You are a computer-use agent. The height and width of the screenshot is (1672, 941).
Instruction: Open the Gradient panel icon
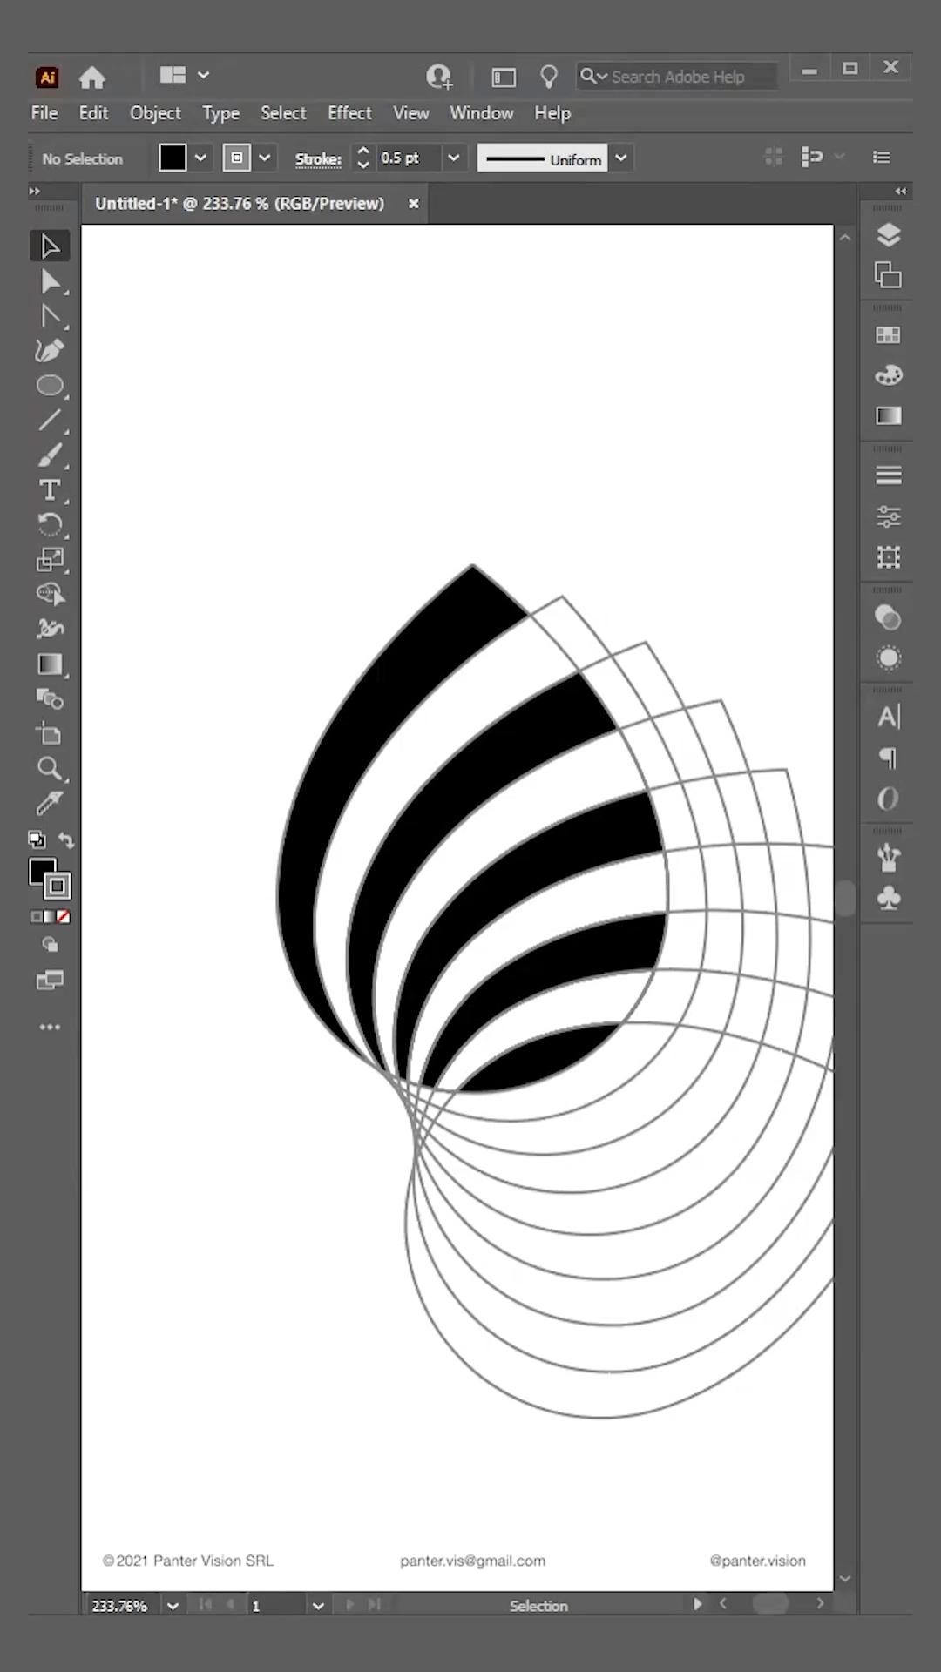pyautogui.click(x=888, y=415)
